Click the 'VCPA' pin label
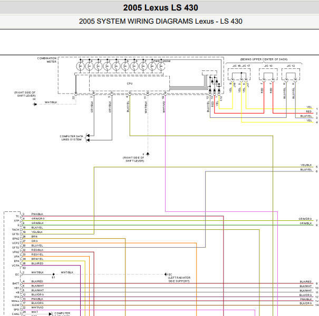Image resolution: width=319 pixels, height=316 pixels. click(x=16, y=266)
